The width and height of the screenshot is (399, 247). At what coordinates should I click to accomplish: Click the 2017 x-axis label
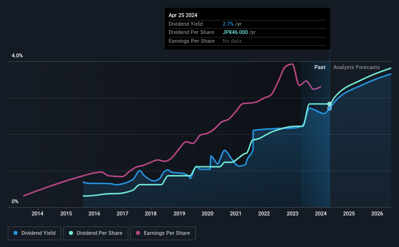pos(122,213)
